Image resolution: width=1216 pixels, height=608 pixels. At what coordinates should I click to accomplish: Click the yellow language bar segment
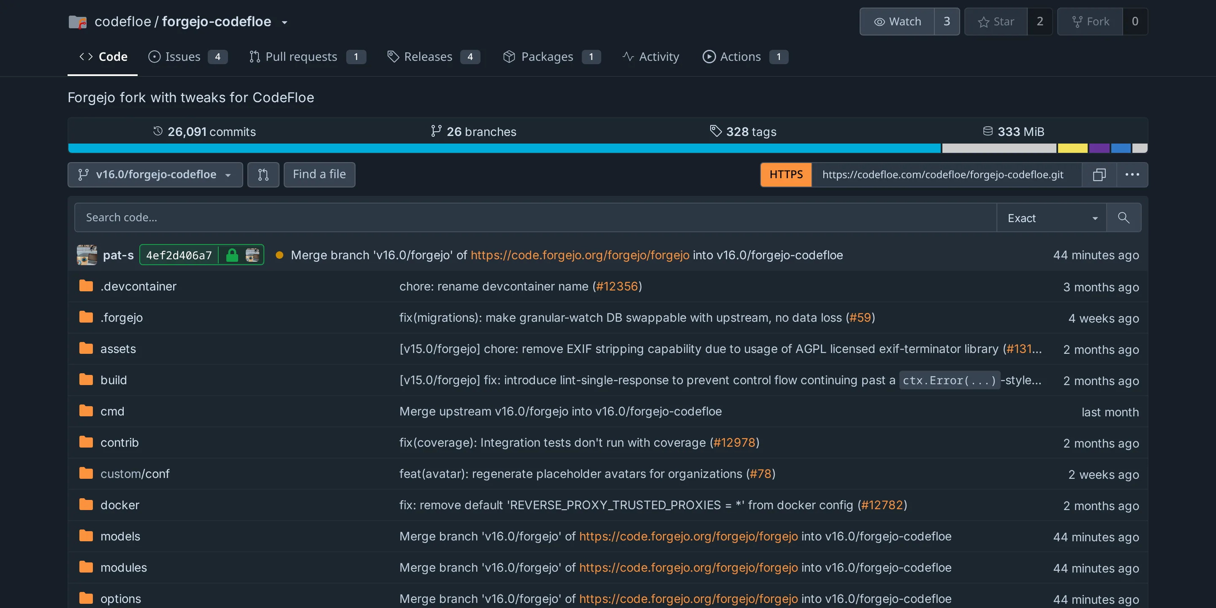pos(1072,148)
